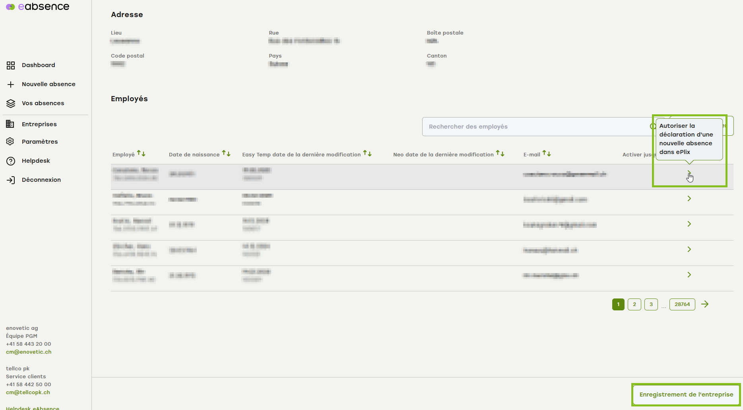
Task: Sort table by Employé column arrows
Action: pyautogui.click(x=141, y=154)
